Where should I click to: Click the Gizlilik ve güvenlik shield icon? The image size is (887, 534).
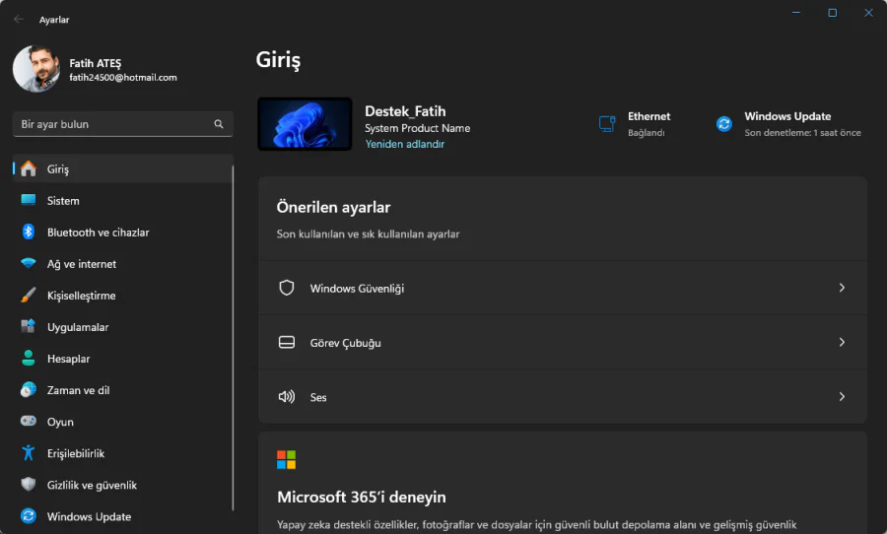point(29,484)
